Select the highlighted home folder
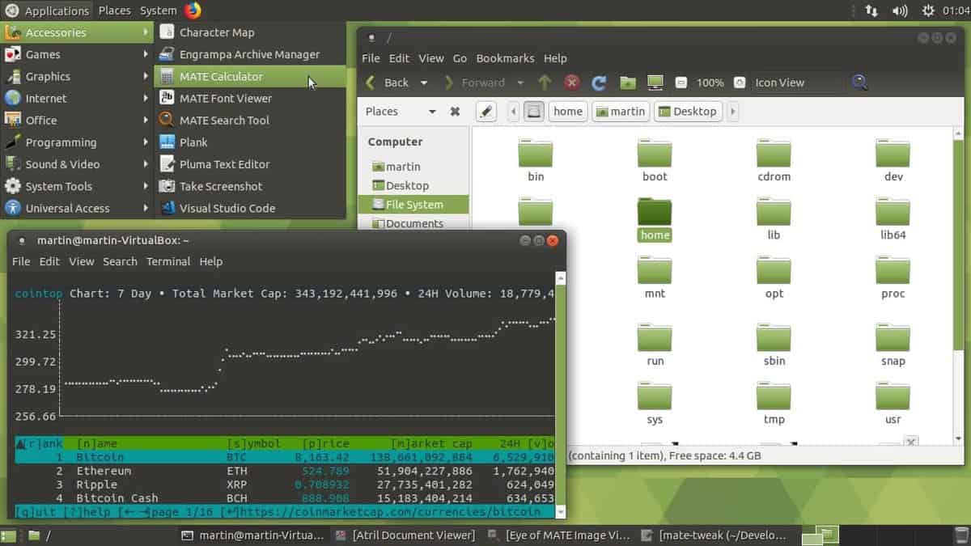Screen dimensions: 971x546 click(655, 218)
